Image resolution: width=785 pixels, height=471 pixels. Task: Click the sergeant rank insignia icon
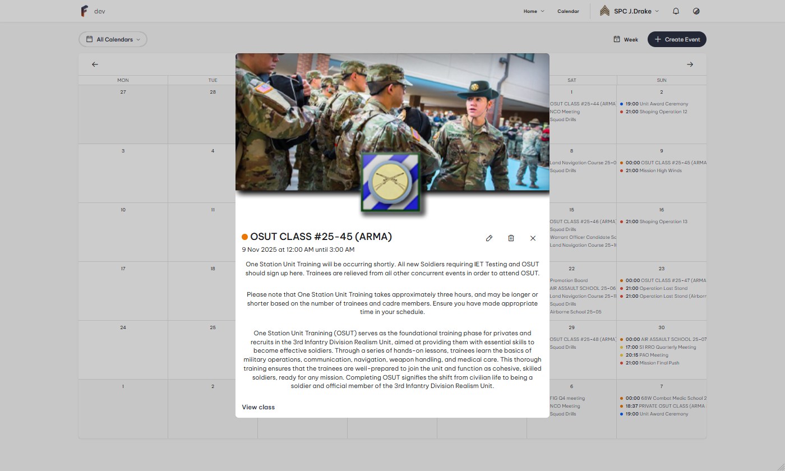coord(604,11)
